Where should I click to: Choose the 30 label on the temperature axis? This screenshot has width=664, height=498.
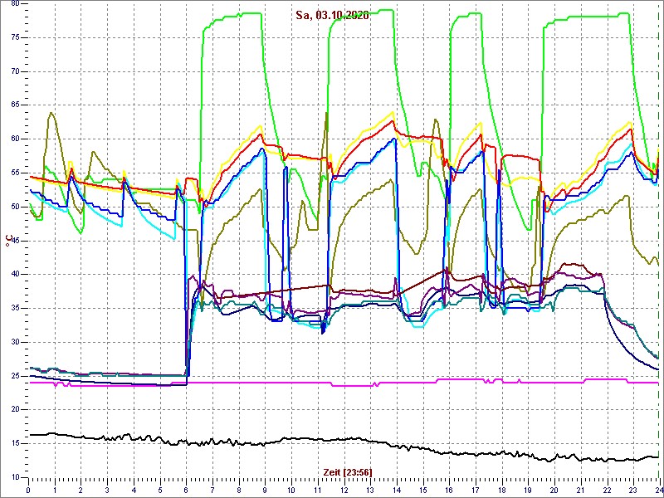(x=14, y=342)
